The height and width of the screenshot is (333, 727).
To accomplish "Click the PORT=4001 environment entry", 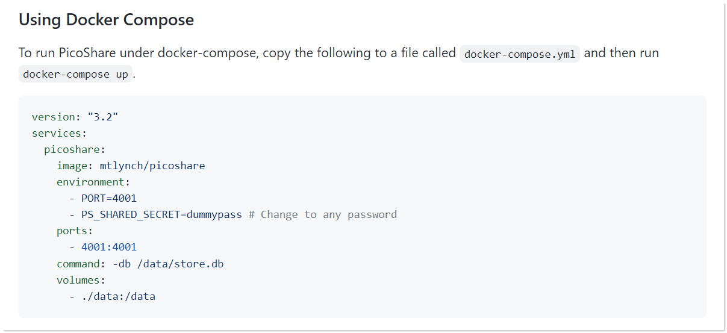I will click(x=109, y=198).
